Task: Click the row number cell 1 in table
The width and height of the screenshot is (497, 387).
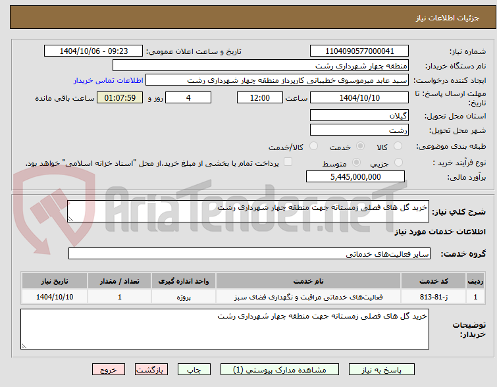Action: (x=475, y=297)
